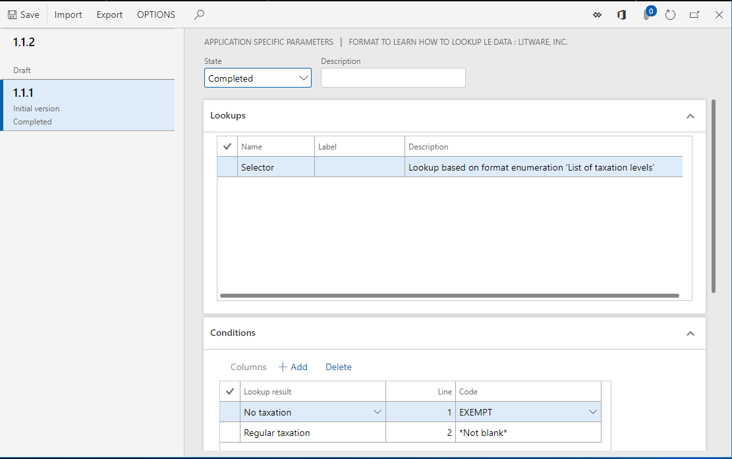Click the empty Label cell of Selector row
This screenshot has height=459, width=732.
click(360, 167)
